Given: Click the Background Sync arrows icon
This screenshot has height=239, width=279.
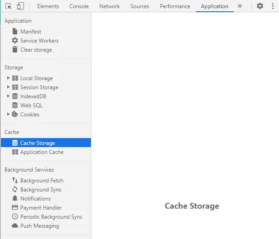Looking at the screenshot, I should tap(15, 190).
